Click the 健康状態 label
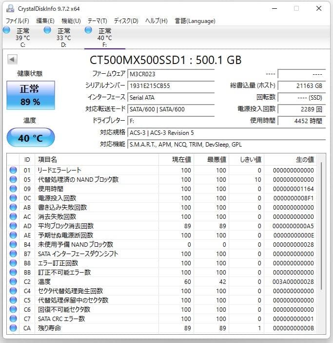This screenshot has height=343, width=333. click(30, 73)
